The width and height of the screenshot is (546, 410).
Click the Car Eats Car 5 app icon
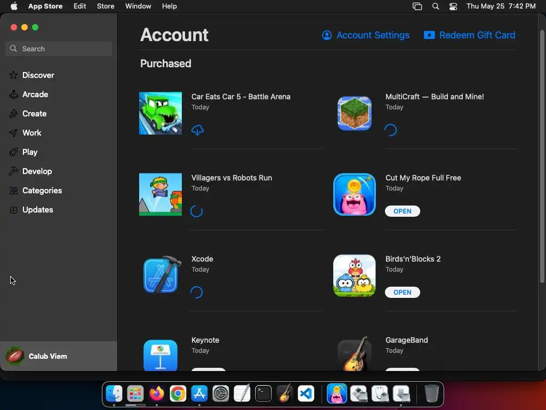click(x=160, y=113)
